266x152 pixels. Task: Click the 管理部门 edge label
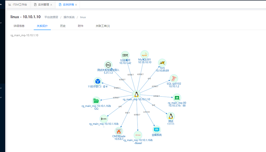pyautogui.click(x=117, y=88)
